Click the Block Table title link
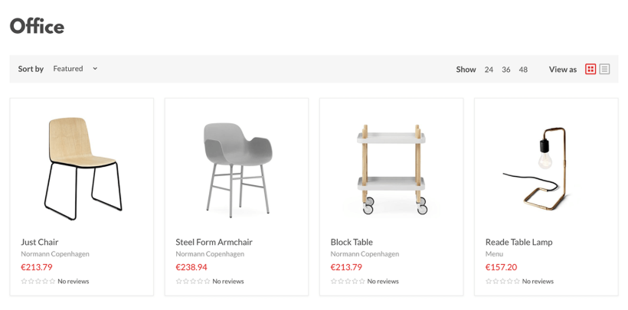 [352, 242]
